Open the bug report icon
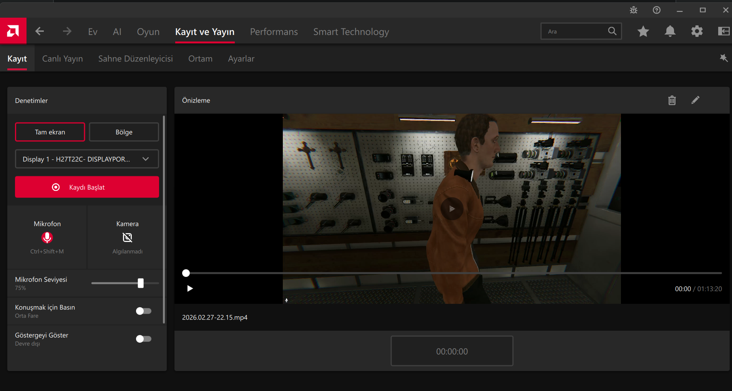732x391 pixels. 634,10
